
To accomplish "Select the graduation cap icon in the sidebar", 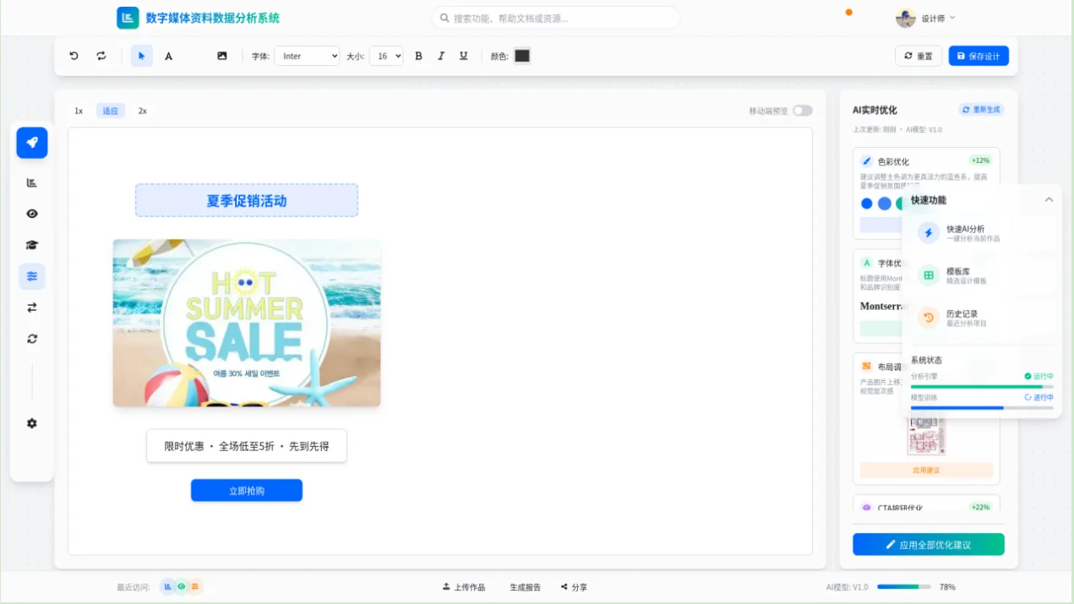I will pyautogui.click(x=31, y=245).
